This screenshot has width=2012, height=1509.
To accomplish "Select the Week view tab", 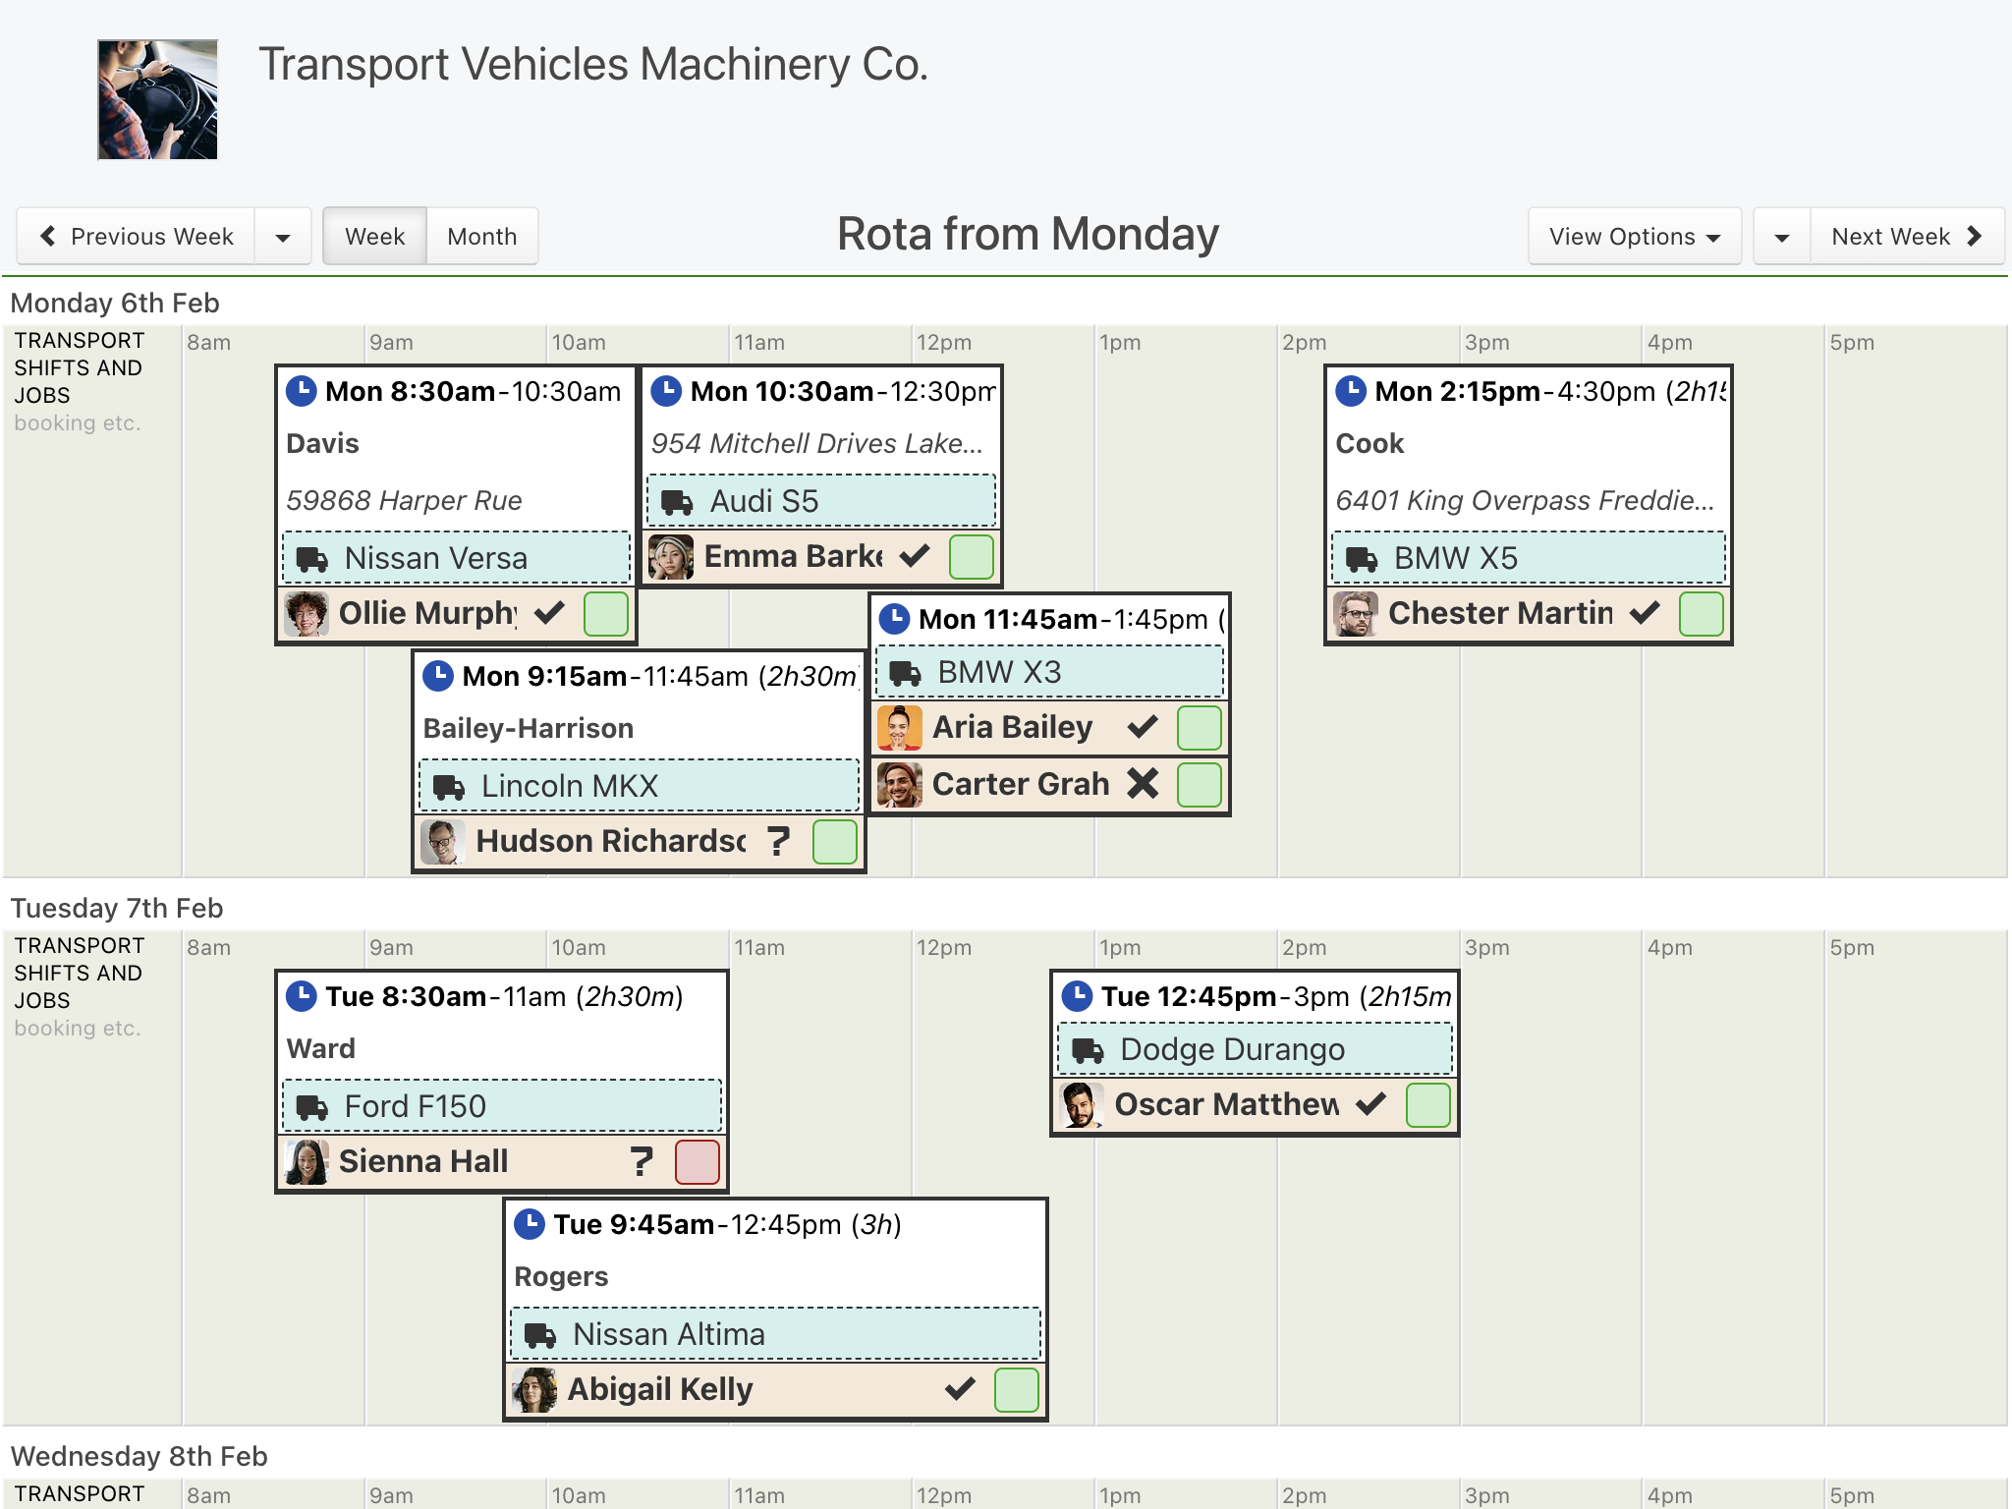I will pos(374,237).
